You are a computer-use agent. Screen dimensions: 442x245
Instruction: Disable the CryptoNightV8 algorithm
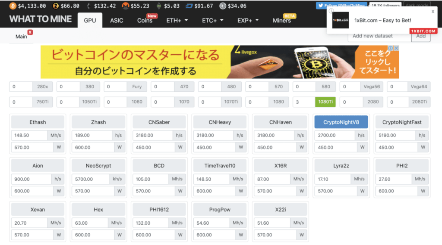click(x=341, y=122)
